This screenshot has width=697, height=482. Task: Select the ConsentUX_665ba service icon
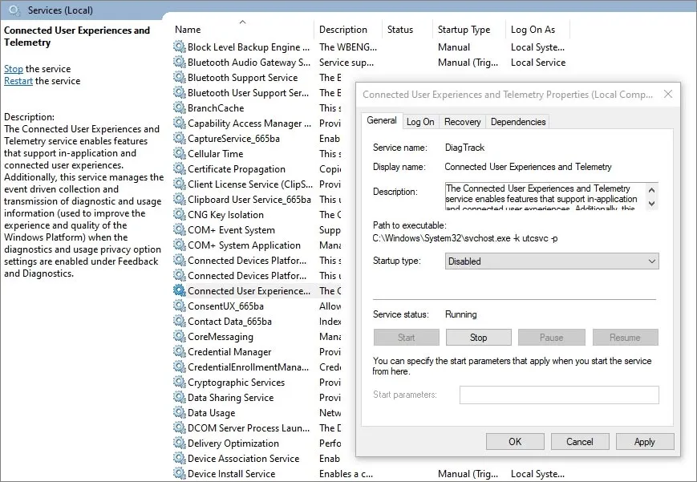tap(178, 306)
